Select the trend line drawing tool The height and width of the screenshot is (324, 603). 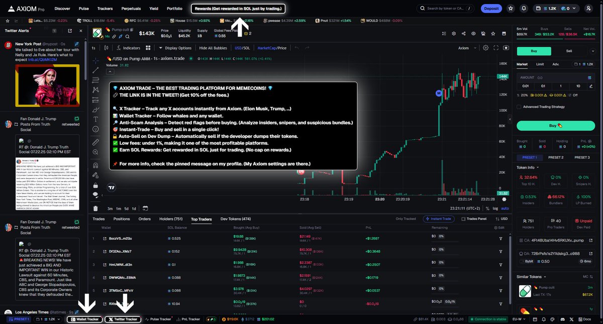(x=96, y=69)
